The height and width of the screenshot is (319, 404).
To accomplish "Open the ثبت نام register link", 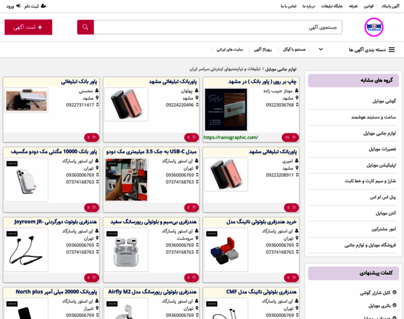I will (35, 6).
